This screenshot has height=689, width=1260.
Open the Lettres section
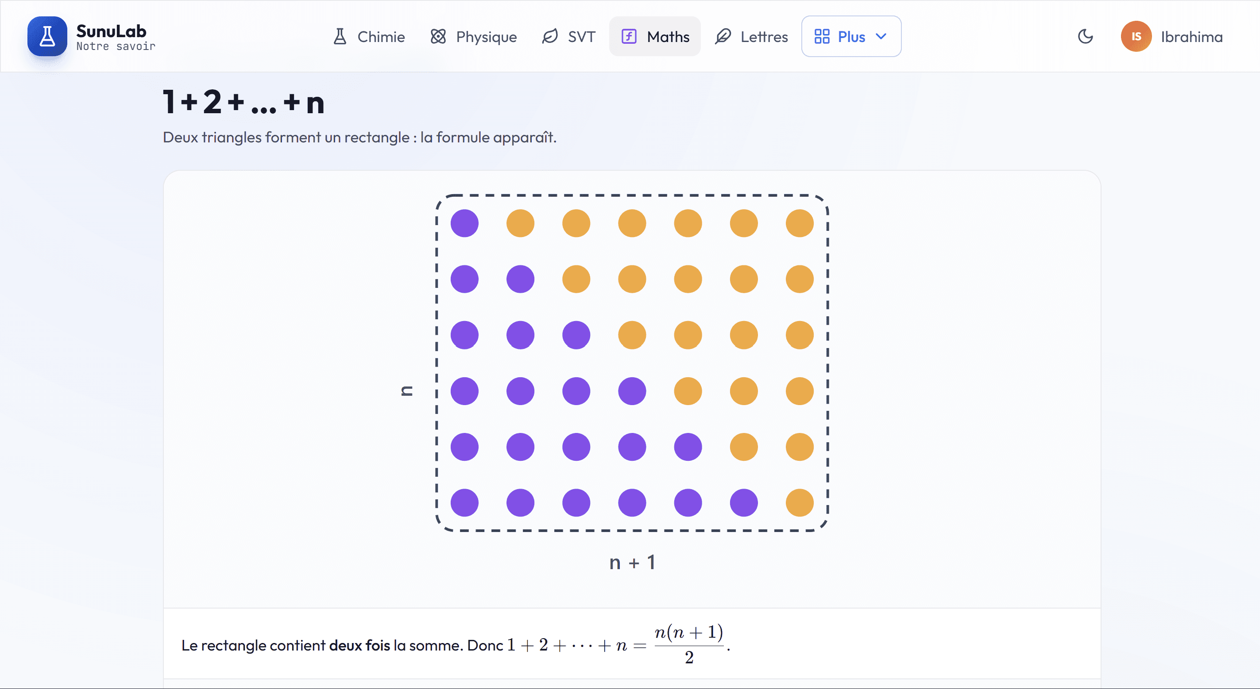[x=751, y=37]
